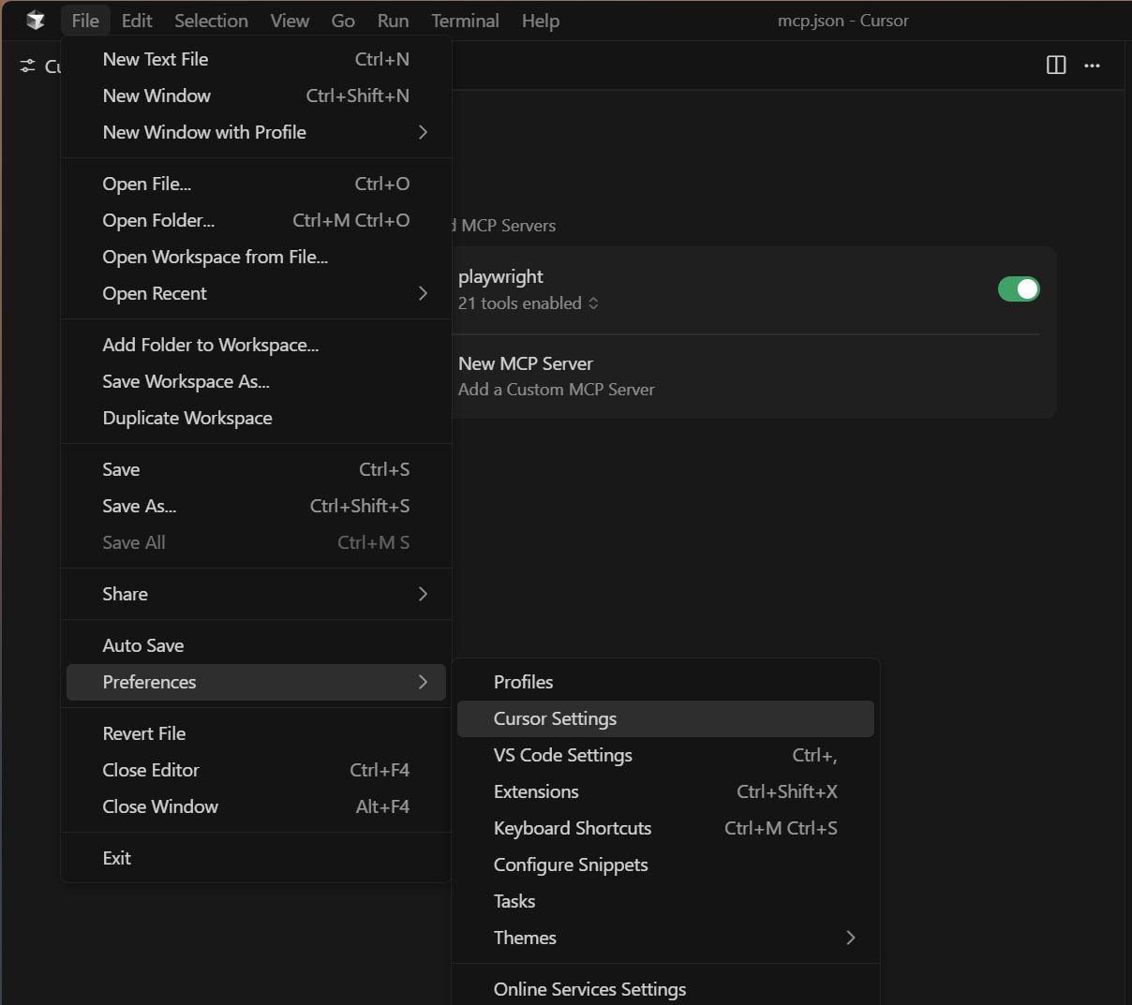This screenshot has width=1132, height=1005.
Task: Click the Cursor app logo icon
Action: pyautogui.click(x=36, y=21)
